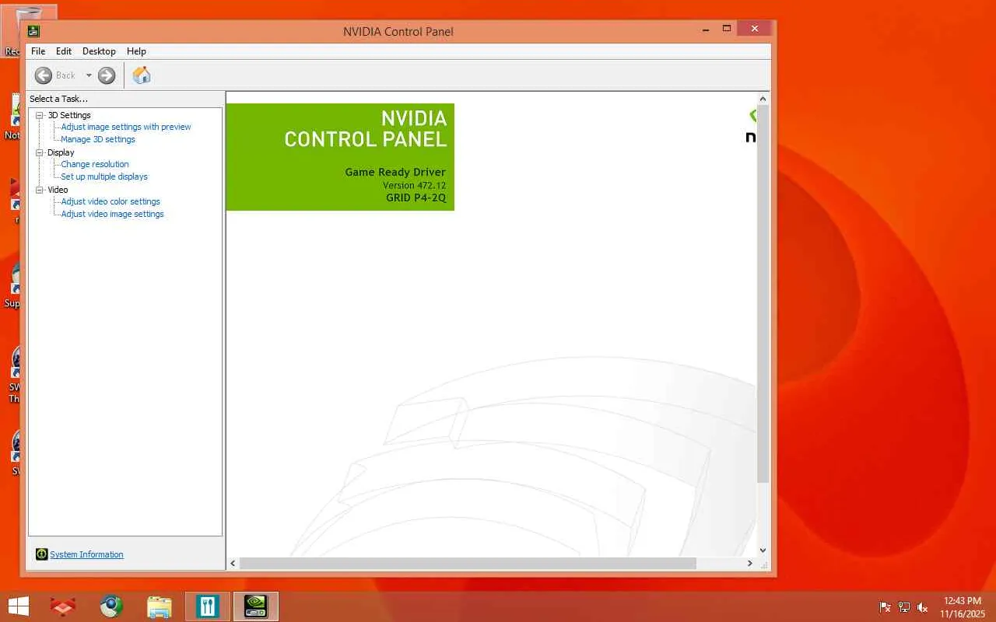Click the Forward arrow button
The image size is (996, 622).
[107, 75]
